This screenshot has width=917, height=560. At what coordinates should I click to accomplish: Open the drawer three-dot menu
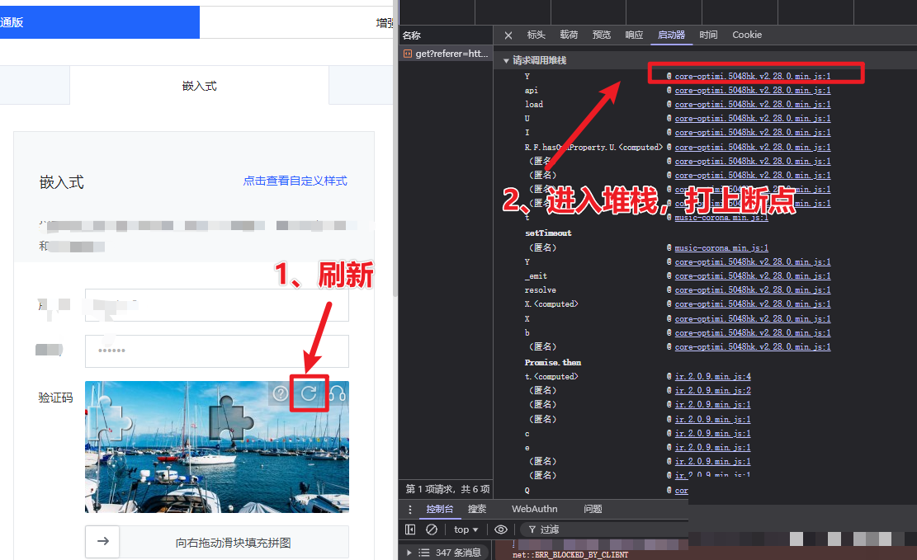[410, 509]
